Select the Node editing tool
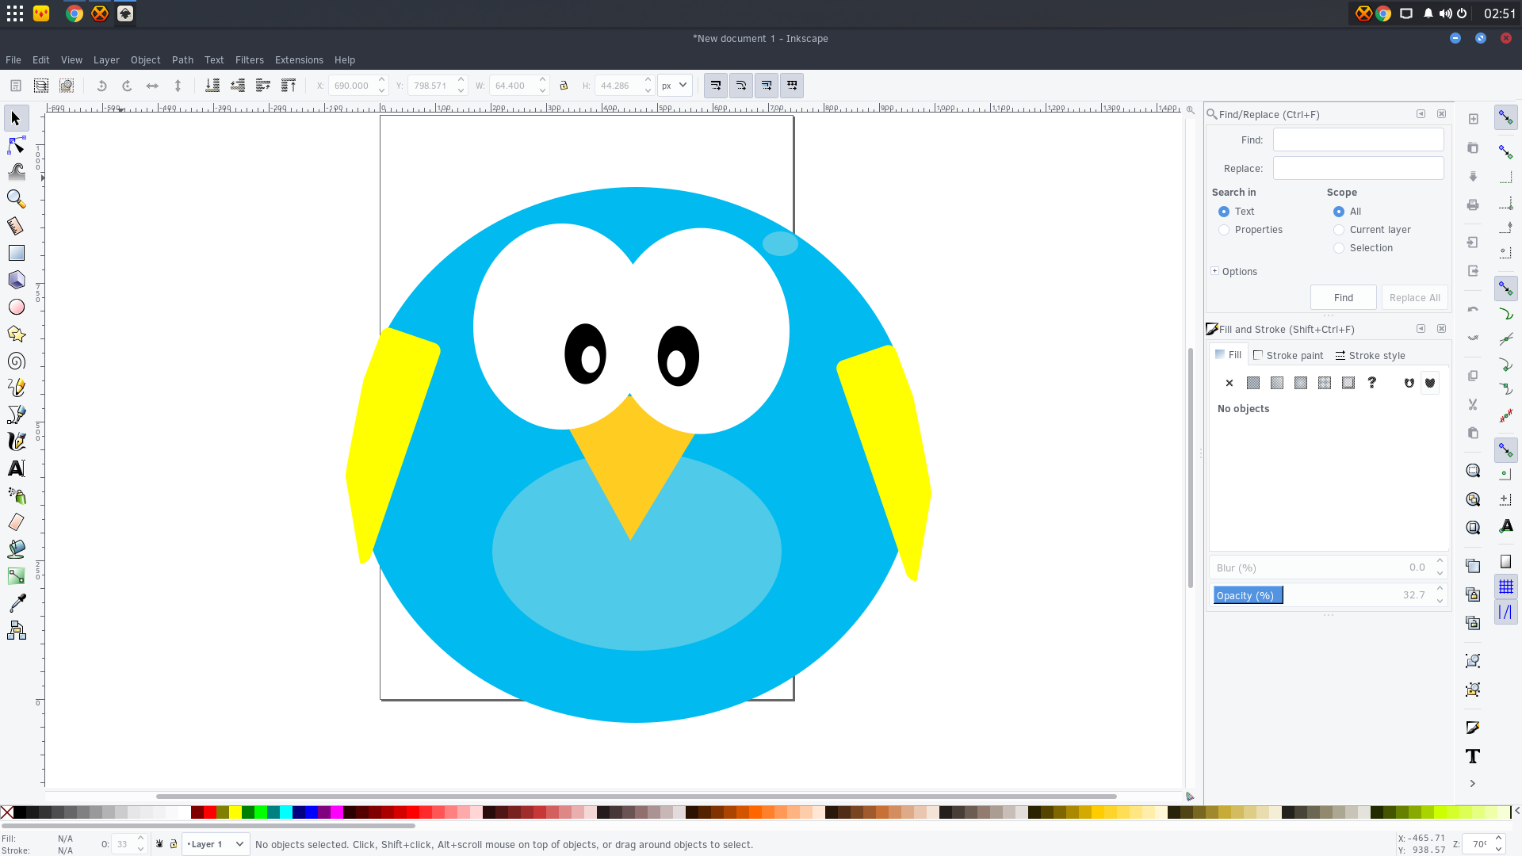 coord(16,146)
